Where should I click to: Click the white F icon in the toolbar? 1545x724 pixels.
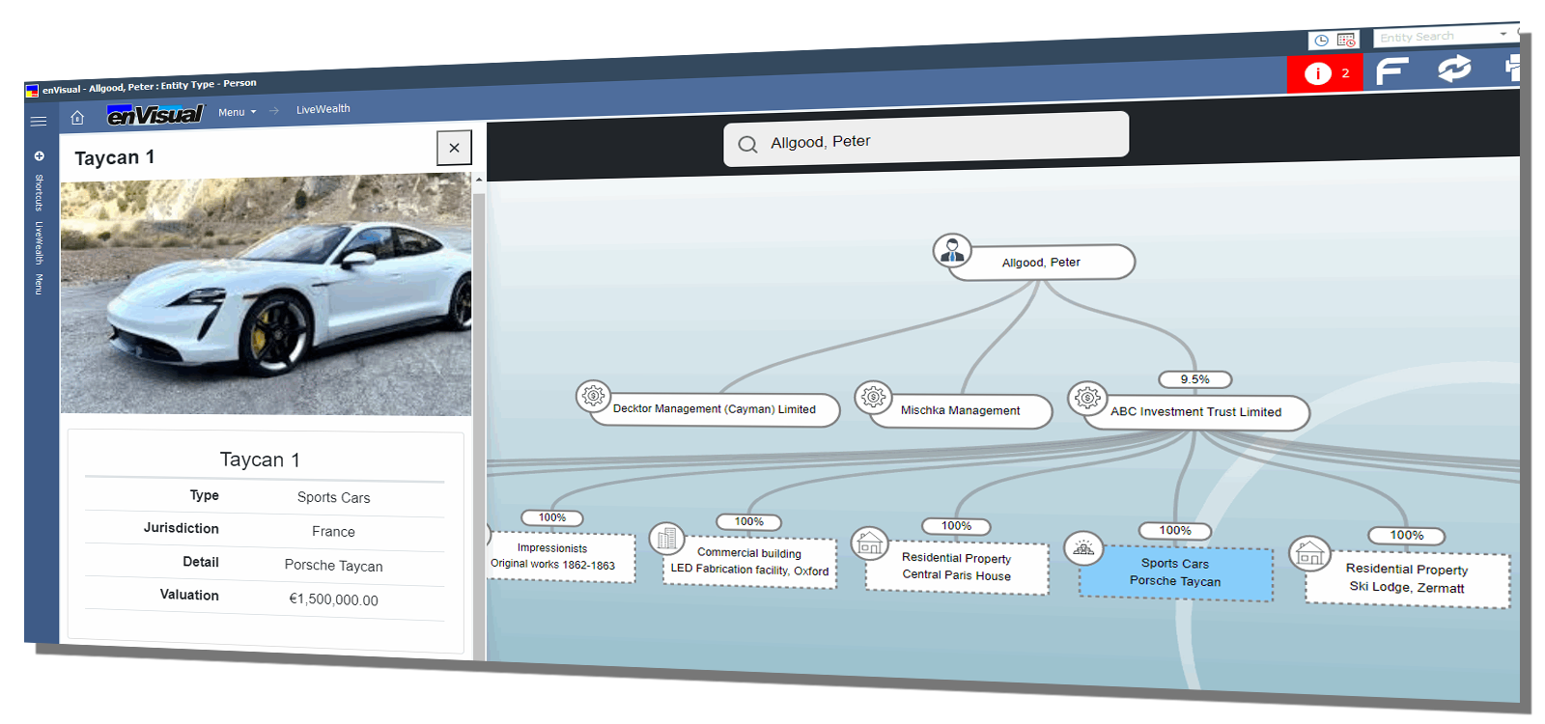1391,70
